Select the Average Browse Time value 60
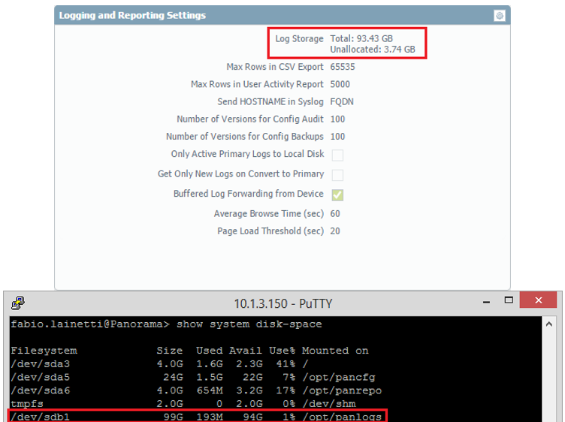The image size is (565, 422). click(335, 214)
